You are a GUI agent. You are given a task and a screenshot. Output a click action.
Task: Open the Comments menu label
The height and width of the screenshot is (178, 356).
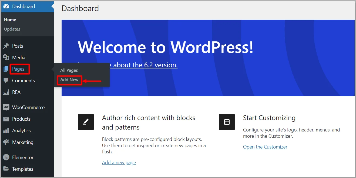[23, 81]
